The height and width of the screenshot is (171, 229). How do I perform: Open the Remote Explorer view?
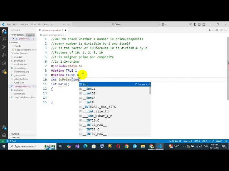point(4,63)
